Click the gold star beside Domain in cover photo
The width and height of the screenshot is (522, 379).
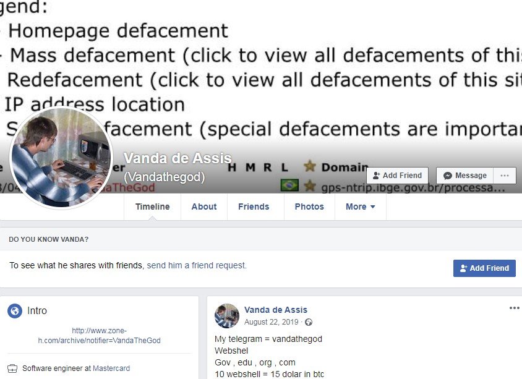[310, 166]
